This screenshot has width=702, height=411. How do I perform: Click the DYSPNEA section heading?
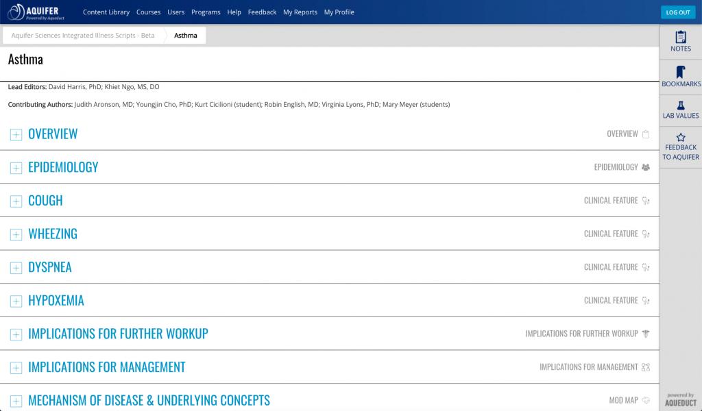pos(49,267)
